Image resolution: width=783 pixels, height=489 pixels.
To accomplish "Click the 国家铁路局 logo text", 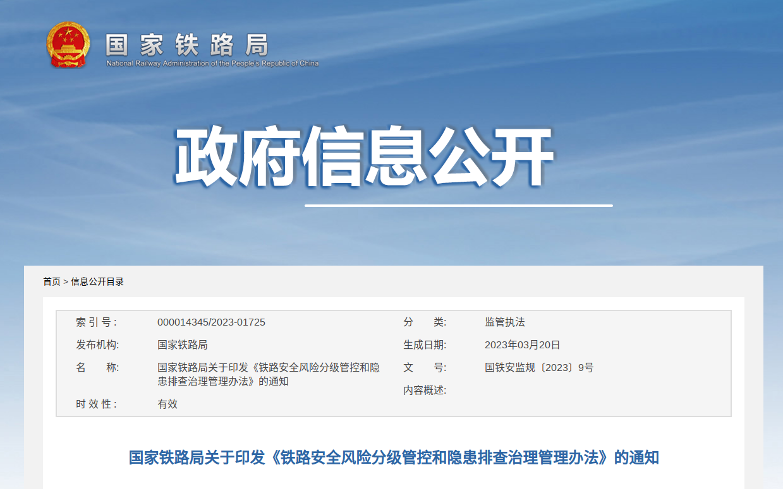I will [x=187, y=44].
